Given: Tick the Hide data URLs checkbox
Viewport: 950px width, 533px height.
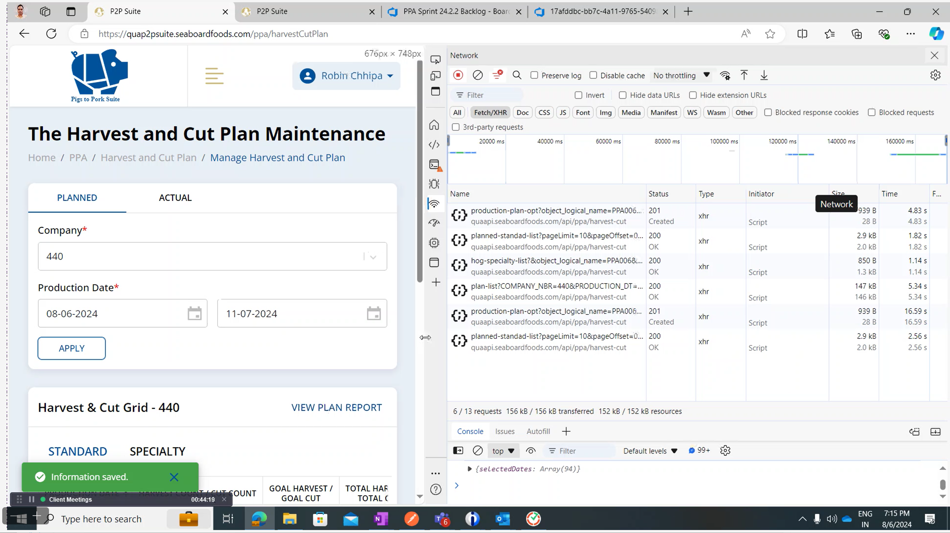Looking at the screenshot, I should pos(622,95).
